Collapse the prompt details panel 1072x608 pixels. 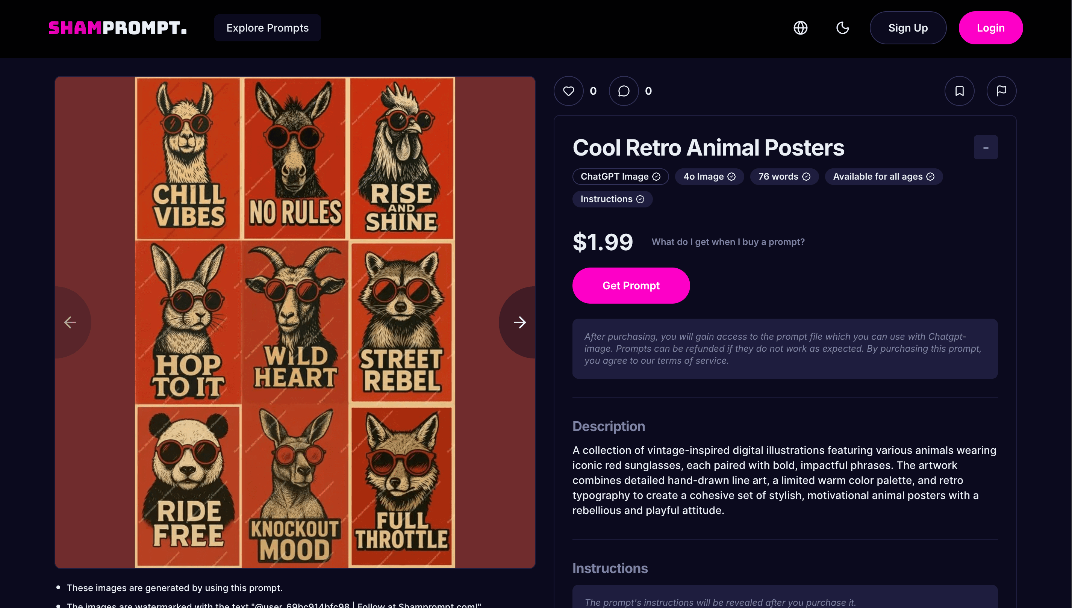[985, 147]
